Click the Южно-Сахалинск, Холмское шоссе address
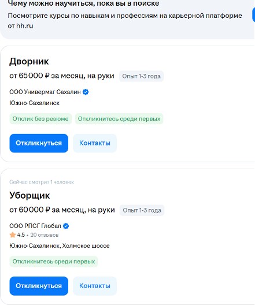The width and height of the screenshot is (255, 306). (x=60, y=245)
